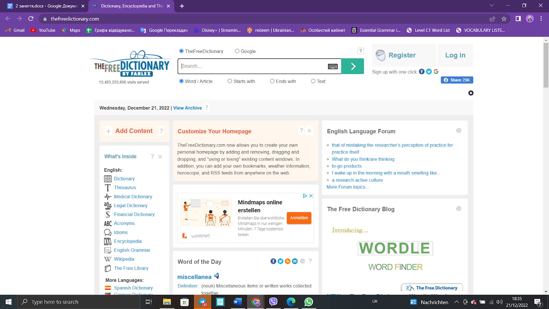Open the Idioms link
Image resolution: width=549 pixels, height=309 pixels.
click(x=121, y=232)
